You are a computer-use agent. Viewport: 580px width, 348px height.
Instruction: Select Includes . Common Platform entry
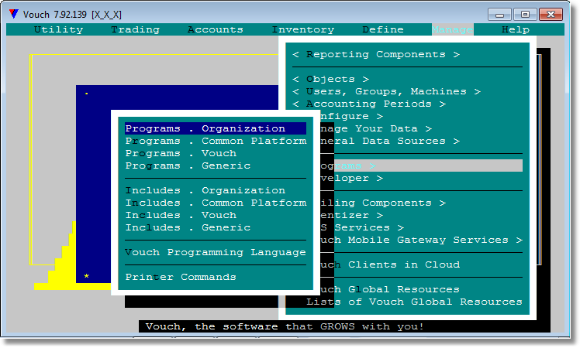point(216,203)
